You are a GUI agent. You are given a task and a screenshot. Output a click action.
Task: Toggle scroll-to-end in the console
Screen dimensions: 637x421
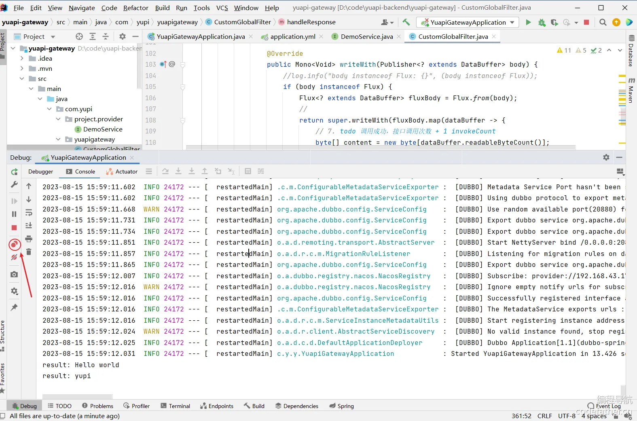coord(29,226)
